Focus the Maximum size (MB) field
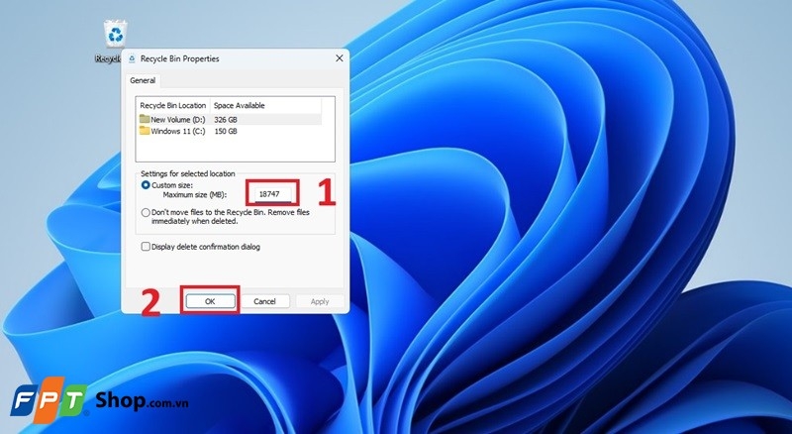Screen dimensions: 792x434 click(x=272, y=194)
